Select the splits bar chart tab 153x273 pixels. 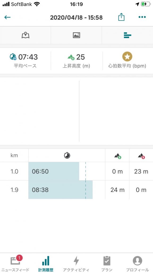[127, 35]
